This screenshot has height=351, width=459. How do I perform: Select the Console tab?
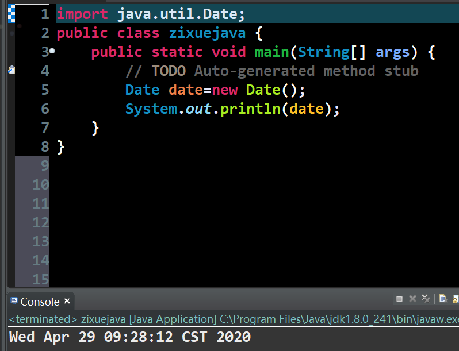pos(40,302)
